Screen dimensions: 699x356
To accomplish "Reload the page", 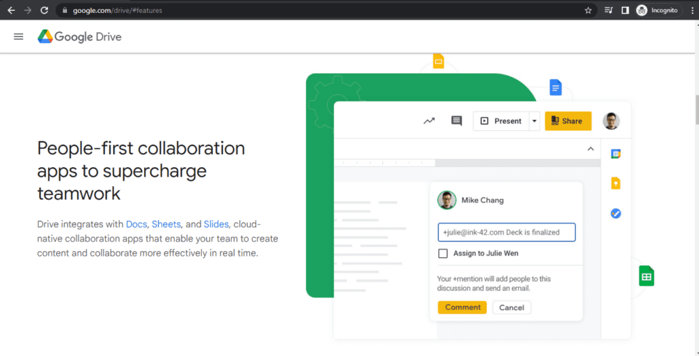I will [44, 10].
